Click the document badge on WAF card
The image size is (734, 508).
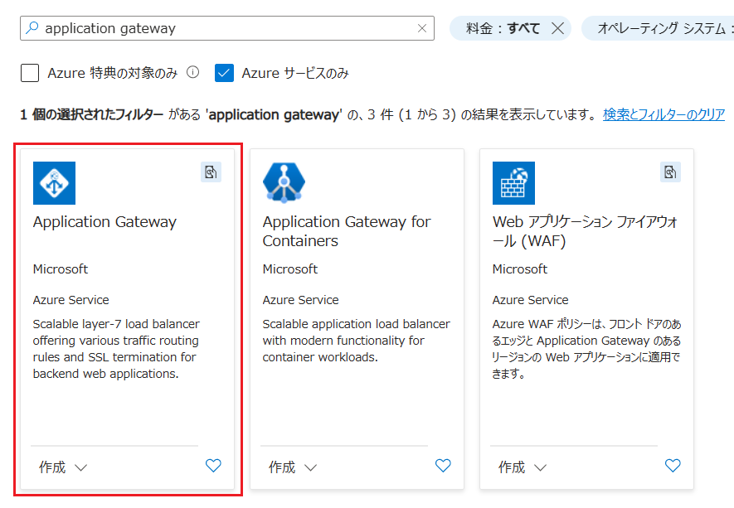coord(670,172)
